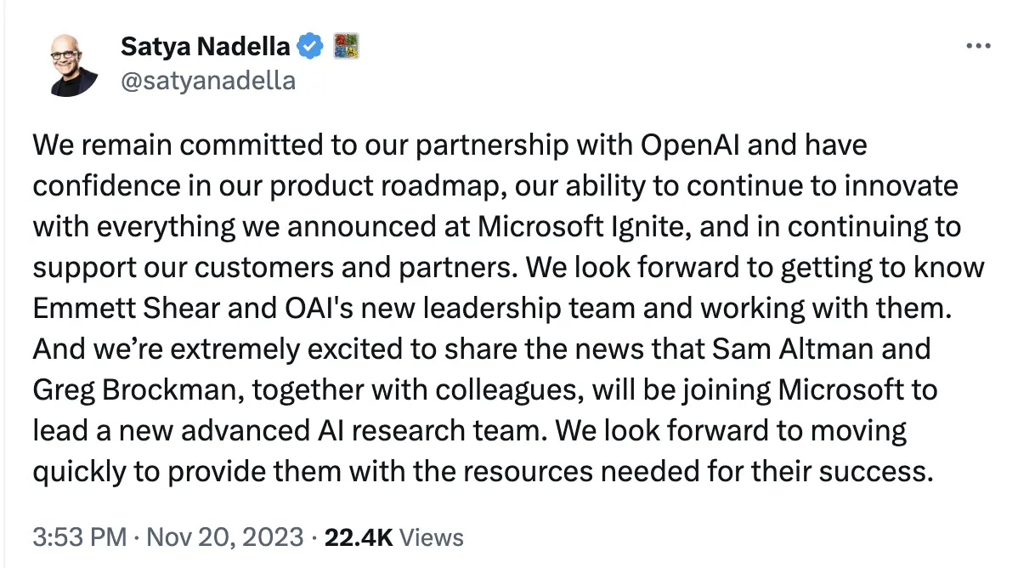Click the OAI's text in the tweet

(x=319, y=308)
